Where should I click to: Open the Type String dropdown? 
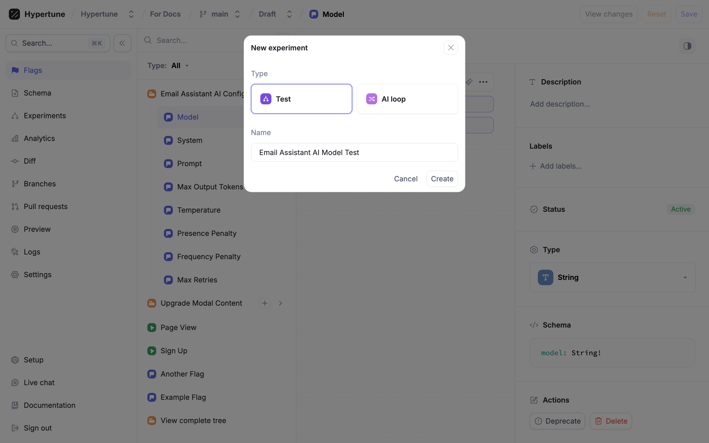(x=612, y=277)
